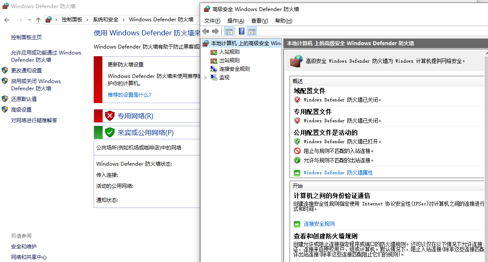Click the green arrow icon beside 连接安全规则 link
This screenshot has width=488, height=262.
click(x=297, y=225)
